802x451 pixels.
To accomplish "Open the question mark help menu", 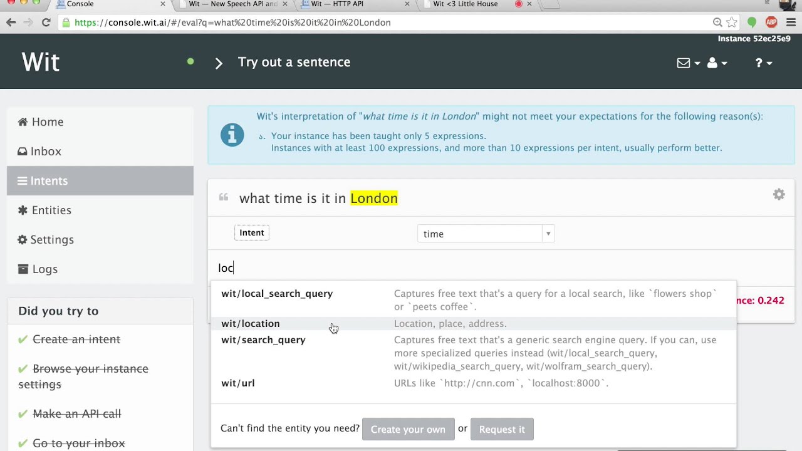I will point(763,63).
